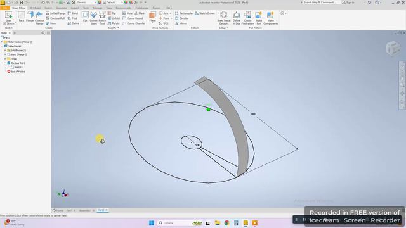Switch to the Annotate ribbon tab

tap(62, 8)
